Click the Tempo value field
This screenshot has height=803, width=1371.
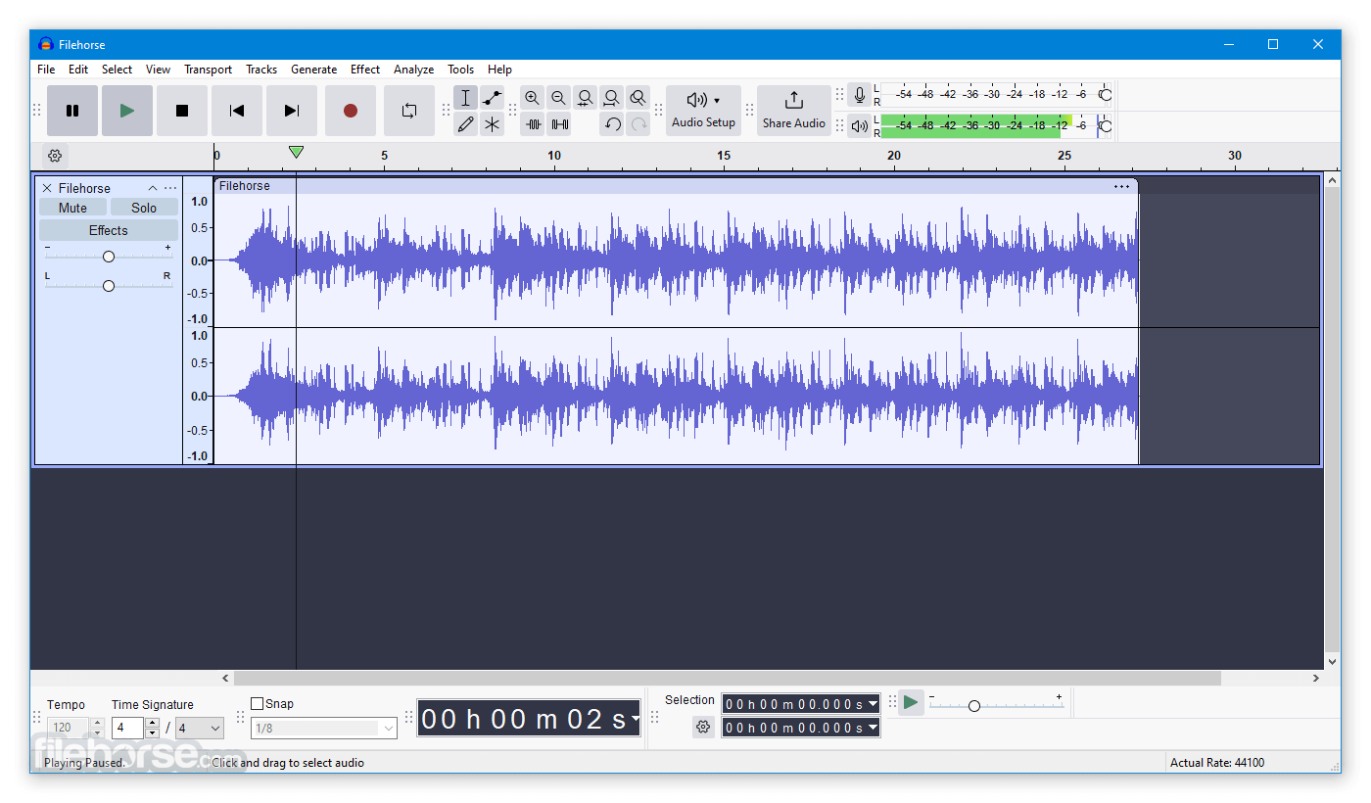[x=68, y=729]
